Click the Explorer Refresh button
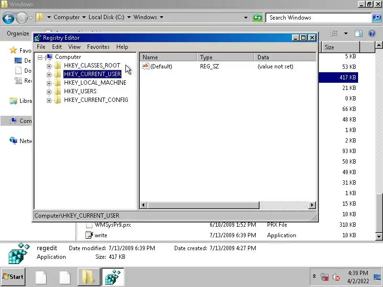The width and height of the screenshot is (383, 287). [258, 18]
